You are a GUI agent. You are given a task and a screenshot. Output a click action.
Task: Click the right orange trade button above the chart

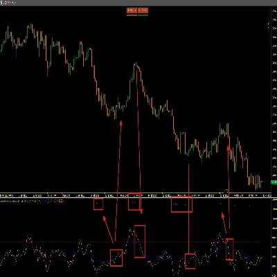pyautogui.click(x=143, y=10)
